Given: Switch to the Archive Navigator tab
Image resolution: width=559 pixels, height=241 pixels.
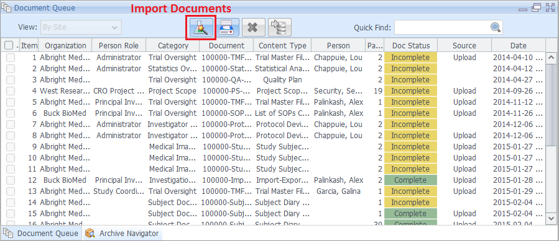Looking at the screenshot, I should point(123,233).
